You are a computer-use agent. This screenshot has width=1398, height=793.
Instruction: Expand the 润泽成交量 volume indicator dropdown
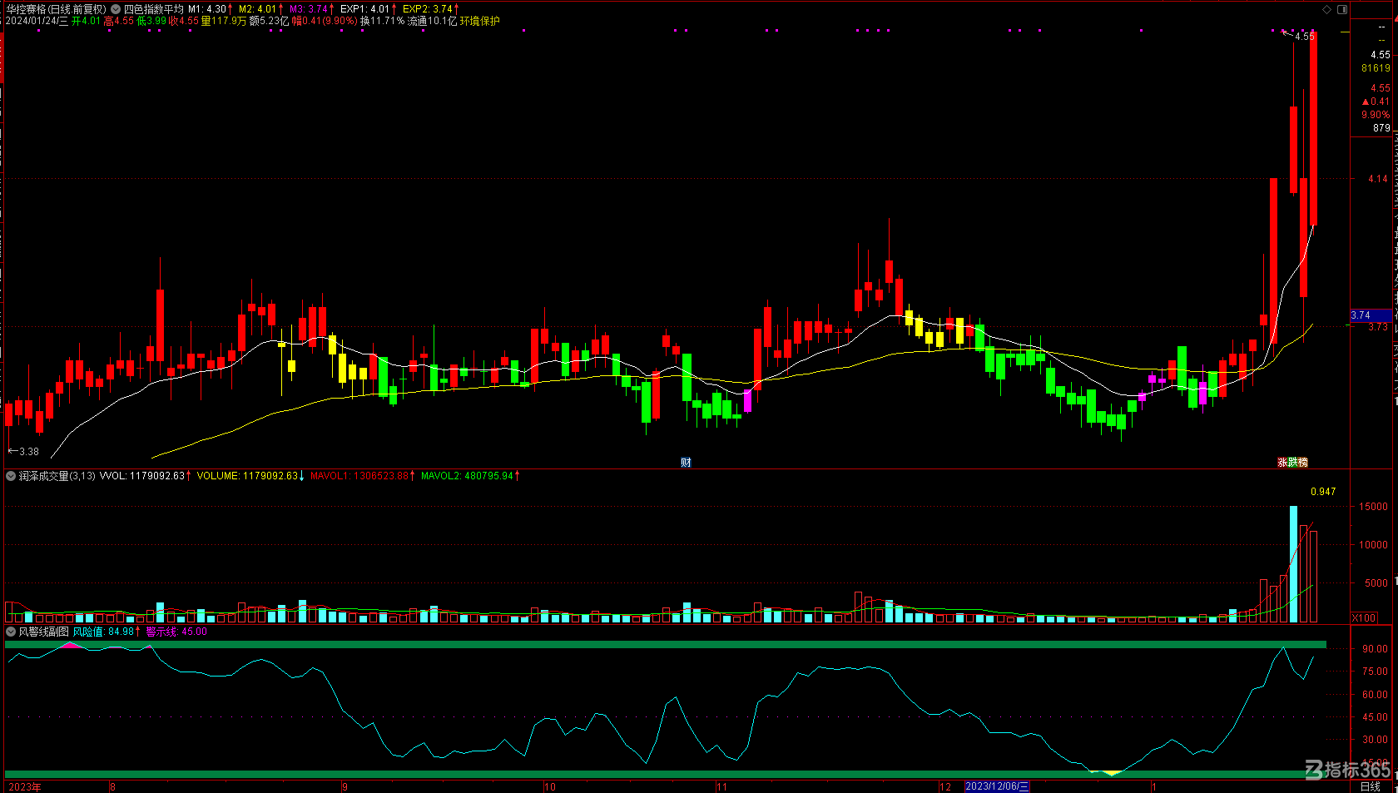pos(11,476)
